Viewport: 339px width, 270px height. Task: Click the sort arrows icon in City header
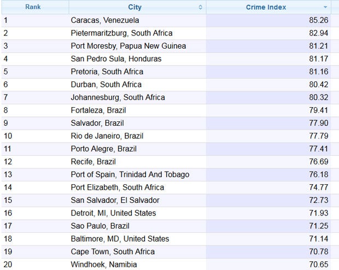[x=200, y=7]
